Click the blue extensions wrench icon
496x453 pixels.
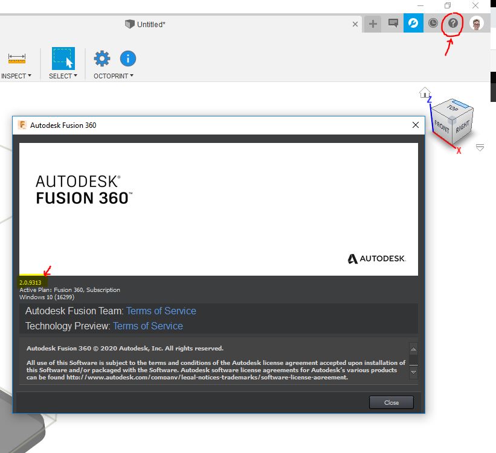point(413,23)
